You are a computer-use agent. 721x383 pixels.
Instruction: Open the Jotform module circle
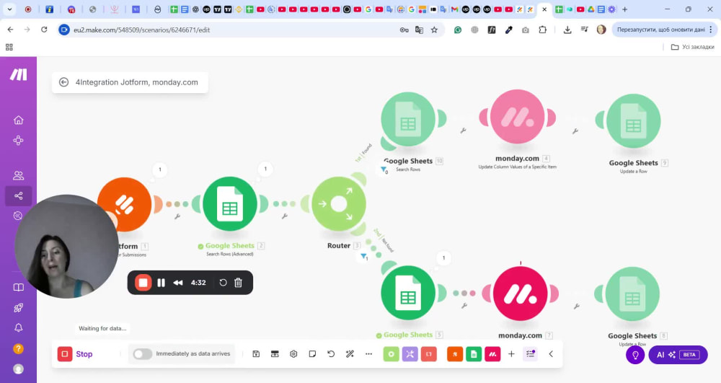click(125, 203)
